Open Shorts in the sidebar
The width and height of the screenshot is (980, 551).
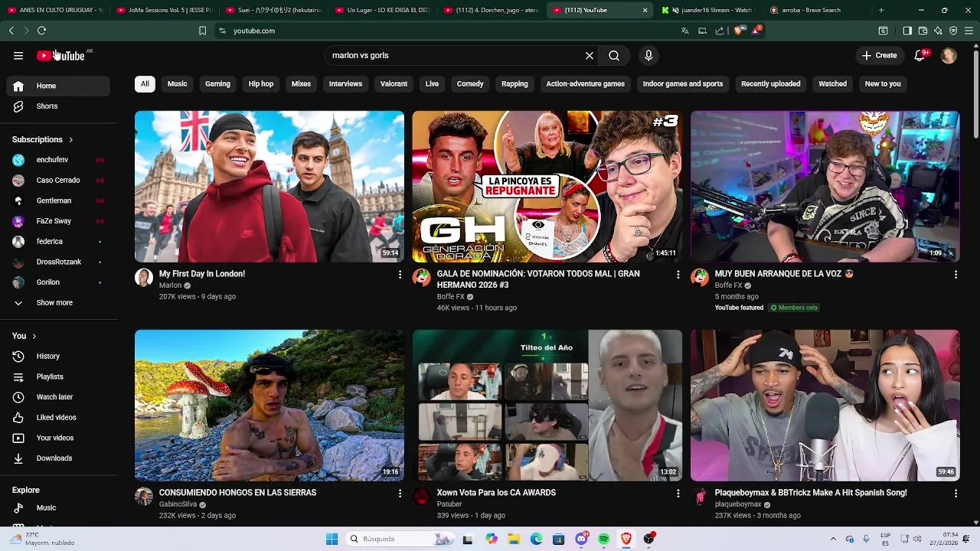[x=58, y=106]
